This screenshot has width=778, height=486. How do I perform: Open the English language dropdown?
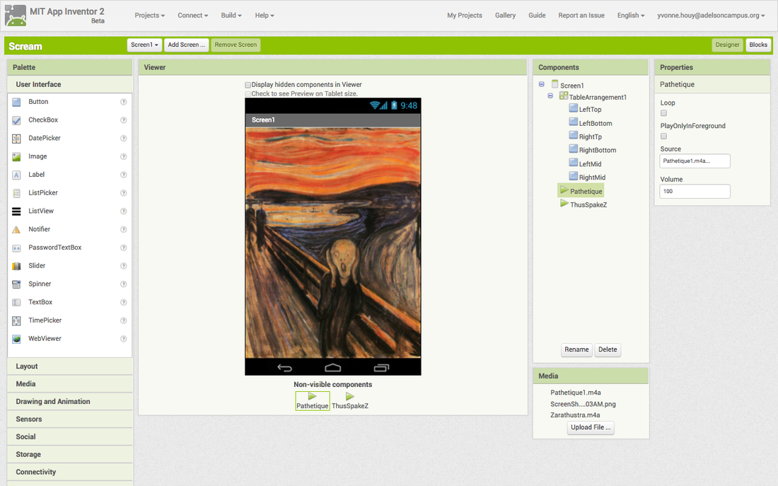(631, 16)
